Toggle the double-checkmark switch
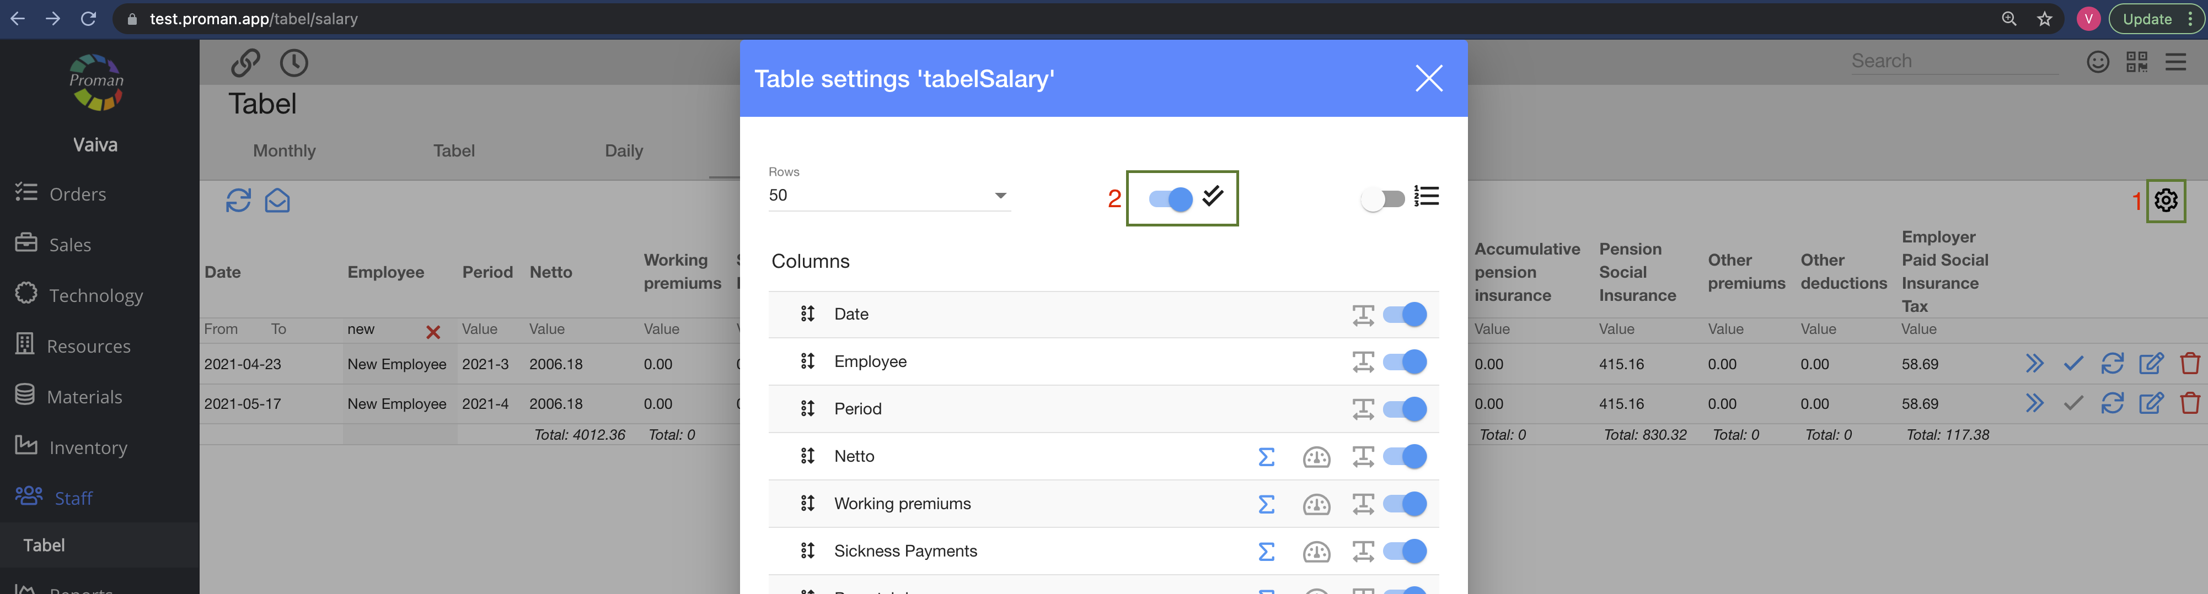This screenshot has height=594, width=2208. tap(1171, 199)
